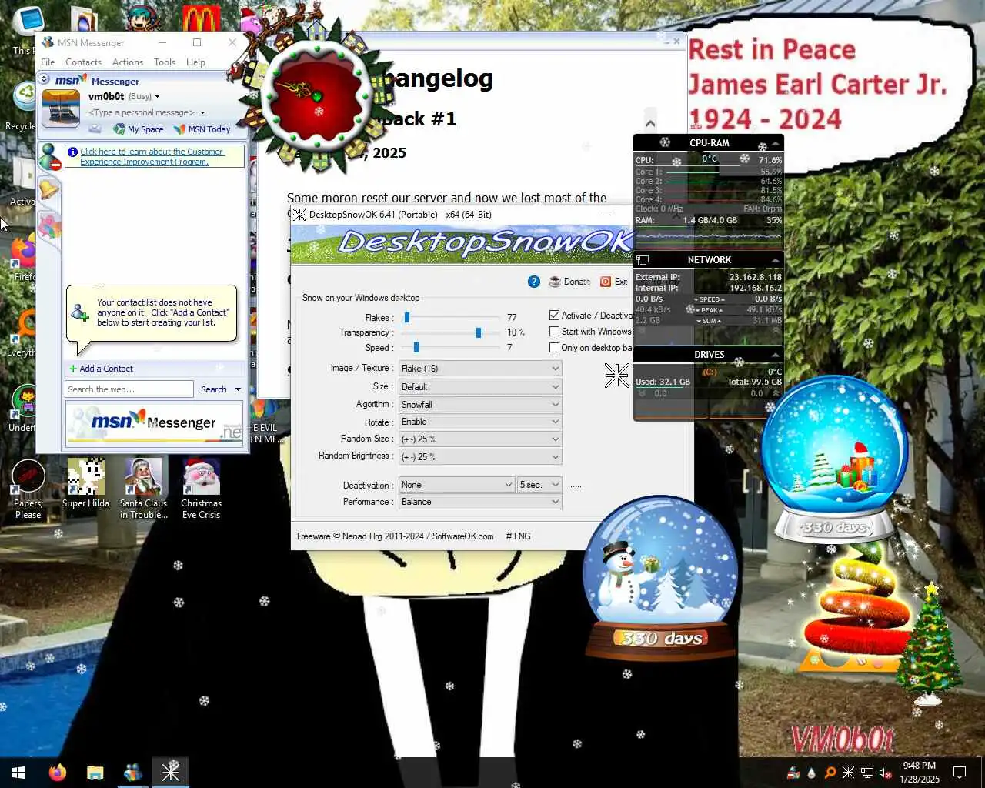
Task: Open MSN Today butterfly link
Action: click(202, 129)
